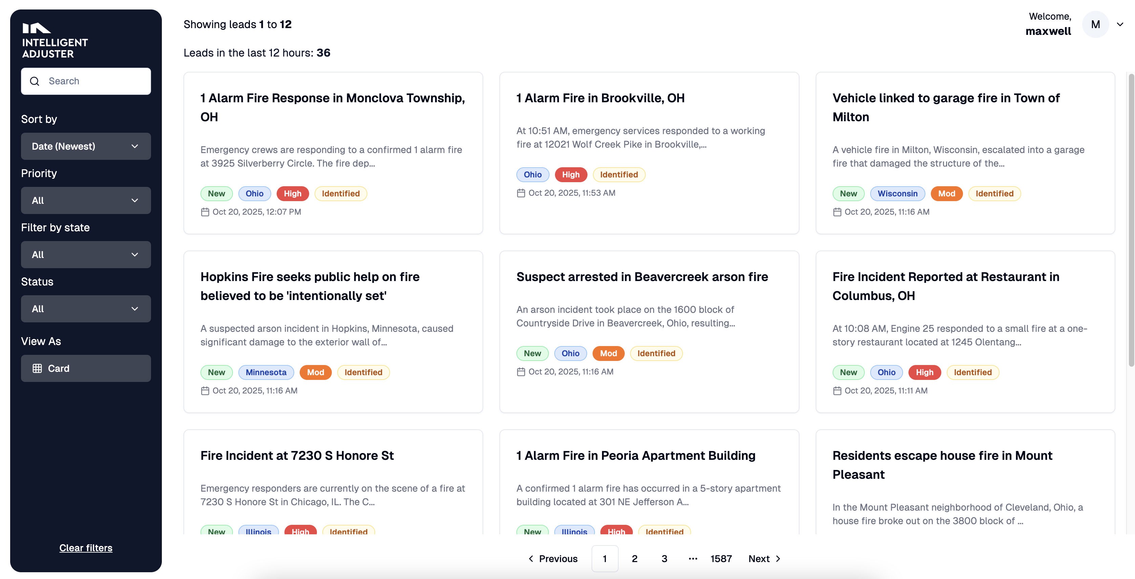
Task: Click the Next pagination button
Action: (x=765, y=559)
